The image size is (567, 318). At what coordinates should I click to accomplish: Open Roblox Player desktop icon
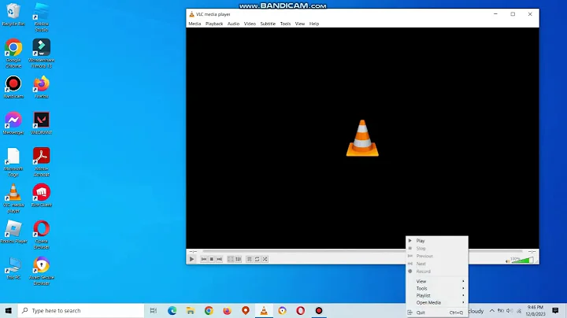click(x=13, y=231)
